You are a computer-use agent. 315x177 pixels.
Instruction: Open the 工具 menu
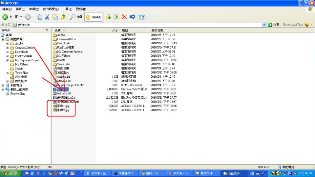pos(67,9)
